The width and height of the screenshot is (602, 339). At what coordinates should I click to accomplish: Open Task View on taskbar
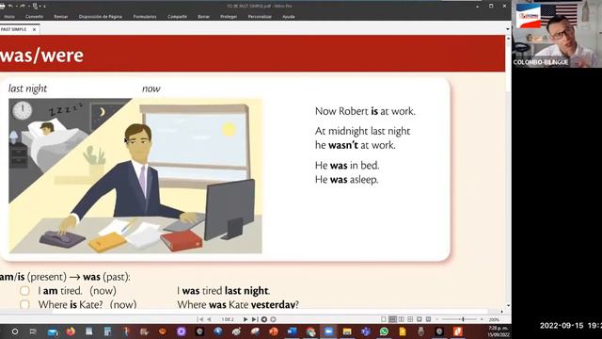(33, 331)
